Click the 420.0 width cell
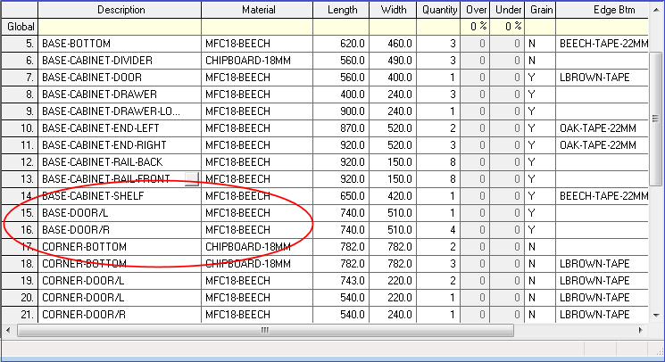Screen dimensions: 665x362 pyautogui.click(x=393, y=196)
